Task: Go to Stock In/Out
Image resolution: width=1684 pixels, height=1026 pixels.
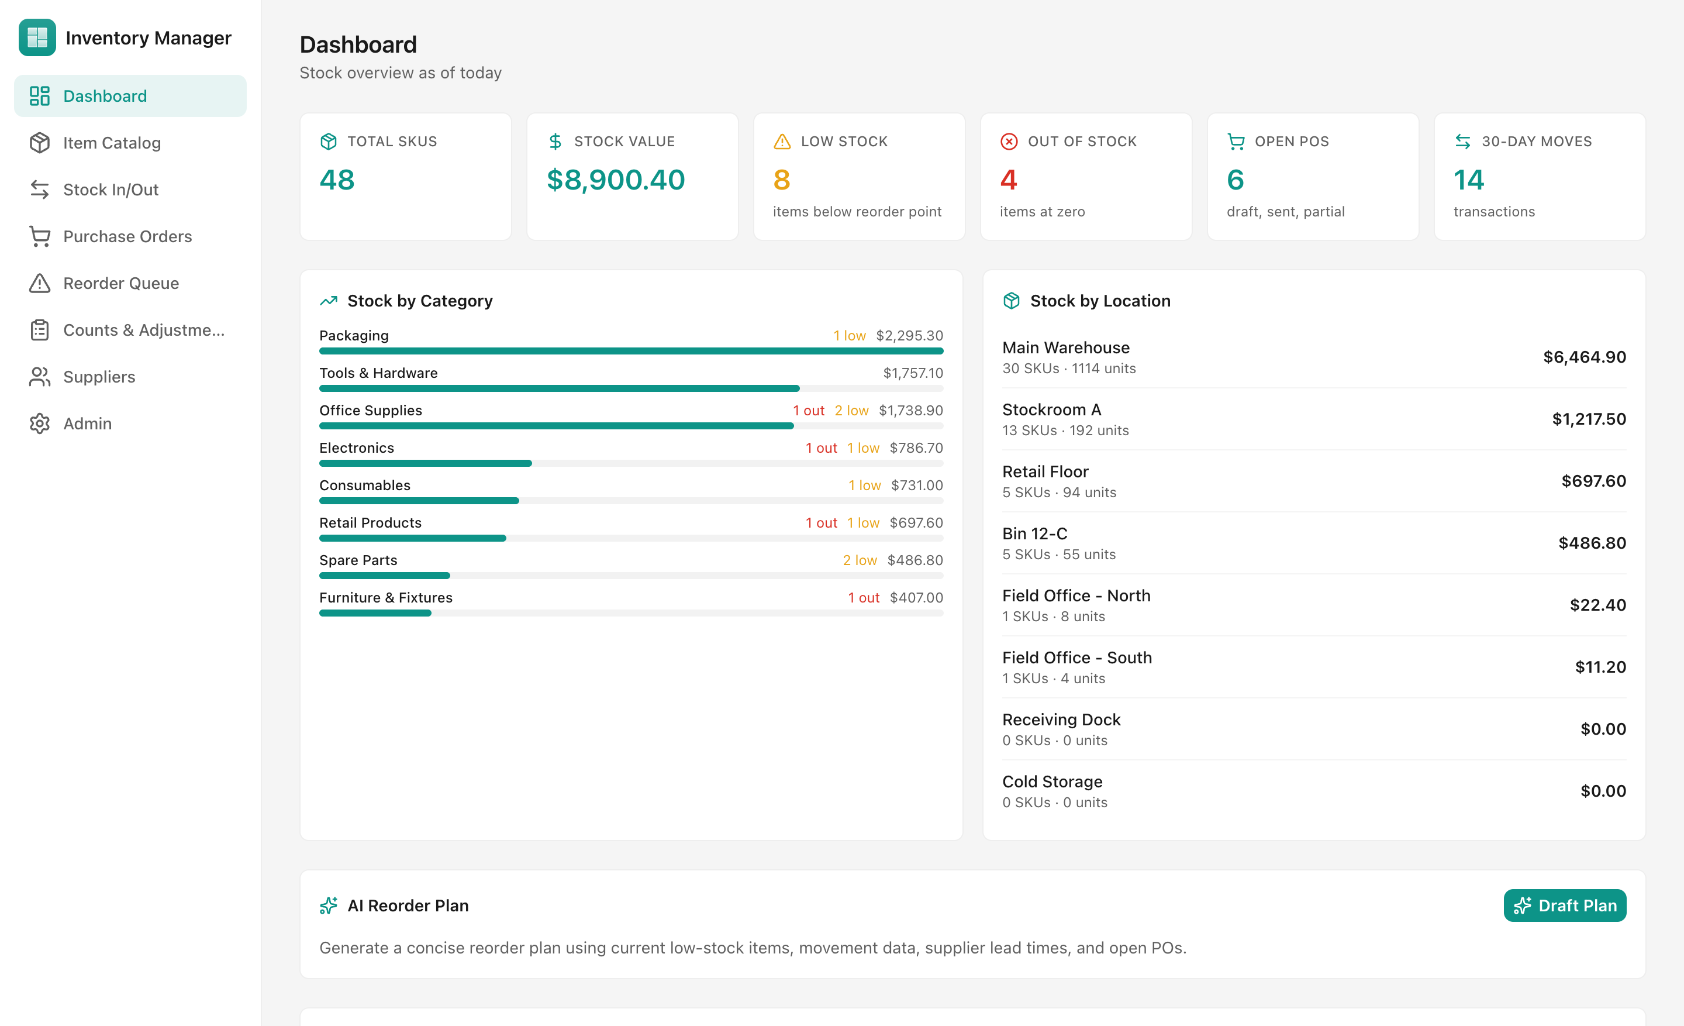Action: [x=130, y=190]
